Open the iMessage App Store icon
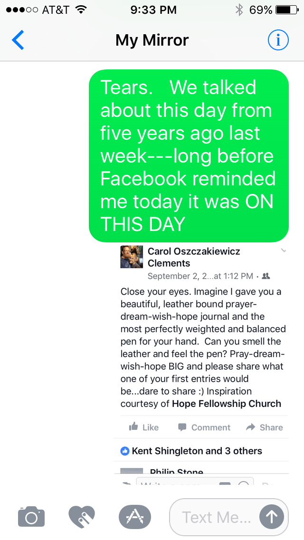 click(134, 517)
